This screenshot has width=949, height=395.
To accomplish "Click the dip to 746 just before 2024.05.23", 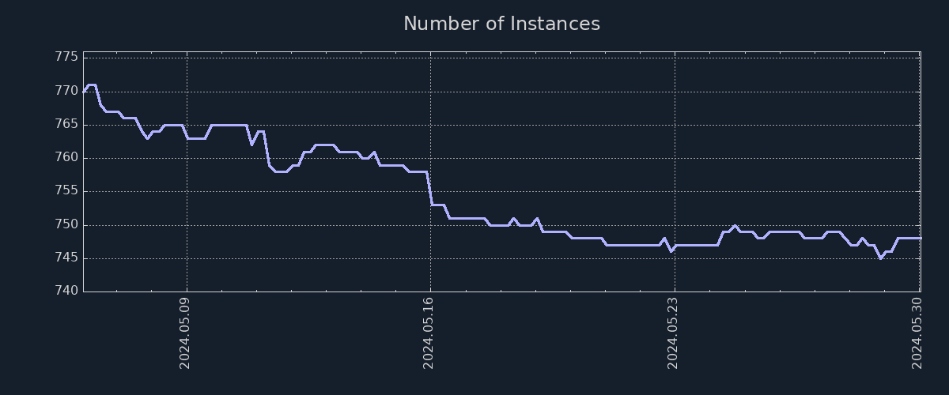I will 671,251.
